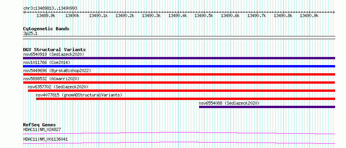Click the ruler's right end arrow
This screenshot has width=346, height=148.
click(x=334, y=12)
